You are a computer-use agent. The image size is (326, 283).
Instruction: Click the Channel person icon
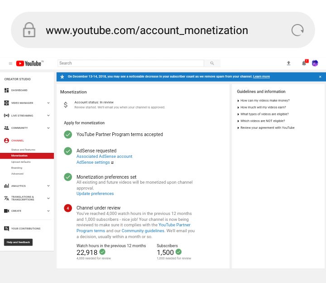[x=6, y=141]
